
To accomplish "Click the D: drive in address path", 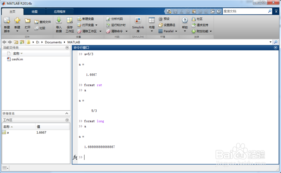I will click(38, 42).
